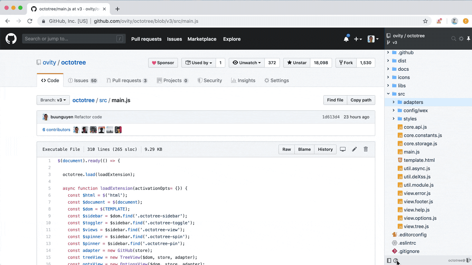The height and width of the screenshot is (265, 472).
Task: Click the octotree@ text in footer
Action: click(457, 261)
